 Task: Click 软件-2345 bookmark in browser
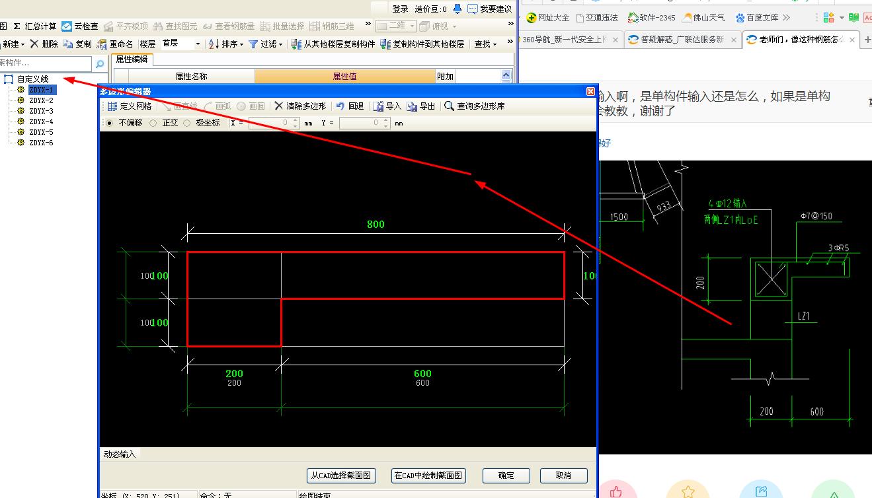point(652,18)
